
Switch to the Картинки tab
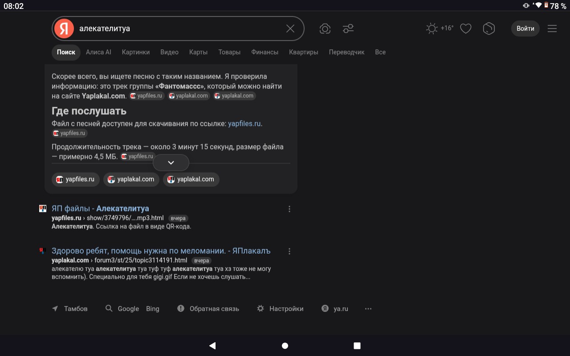point(136,52)
